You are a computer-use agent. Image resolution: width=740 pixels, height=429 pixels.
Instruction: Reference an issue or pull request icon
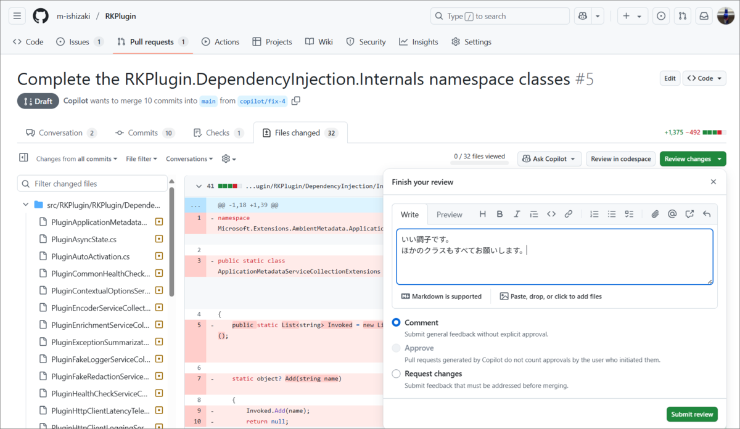pyautogui.click(x=689, y=214)
